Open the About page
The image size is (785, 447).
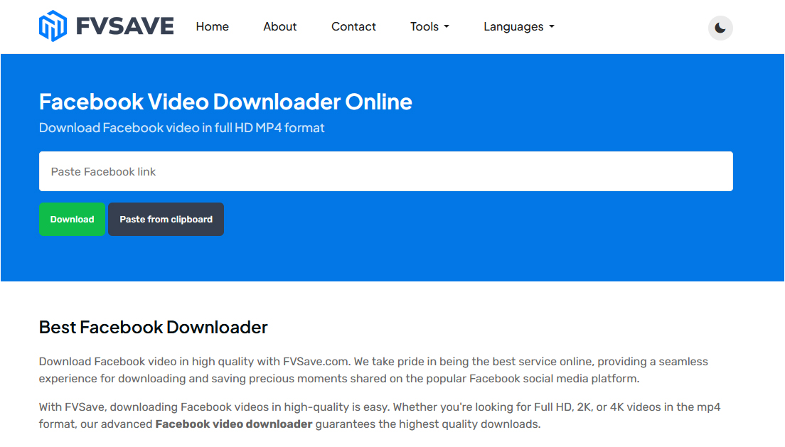[x=280, y=26]
